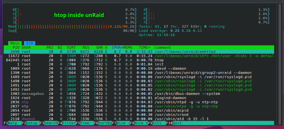Select rsyslogd row with PID 1489
284x129 pixels.
(139, 77)
